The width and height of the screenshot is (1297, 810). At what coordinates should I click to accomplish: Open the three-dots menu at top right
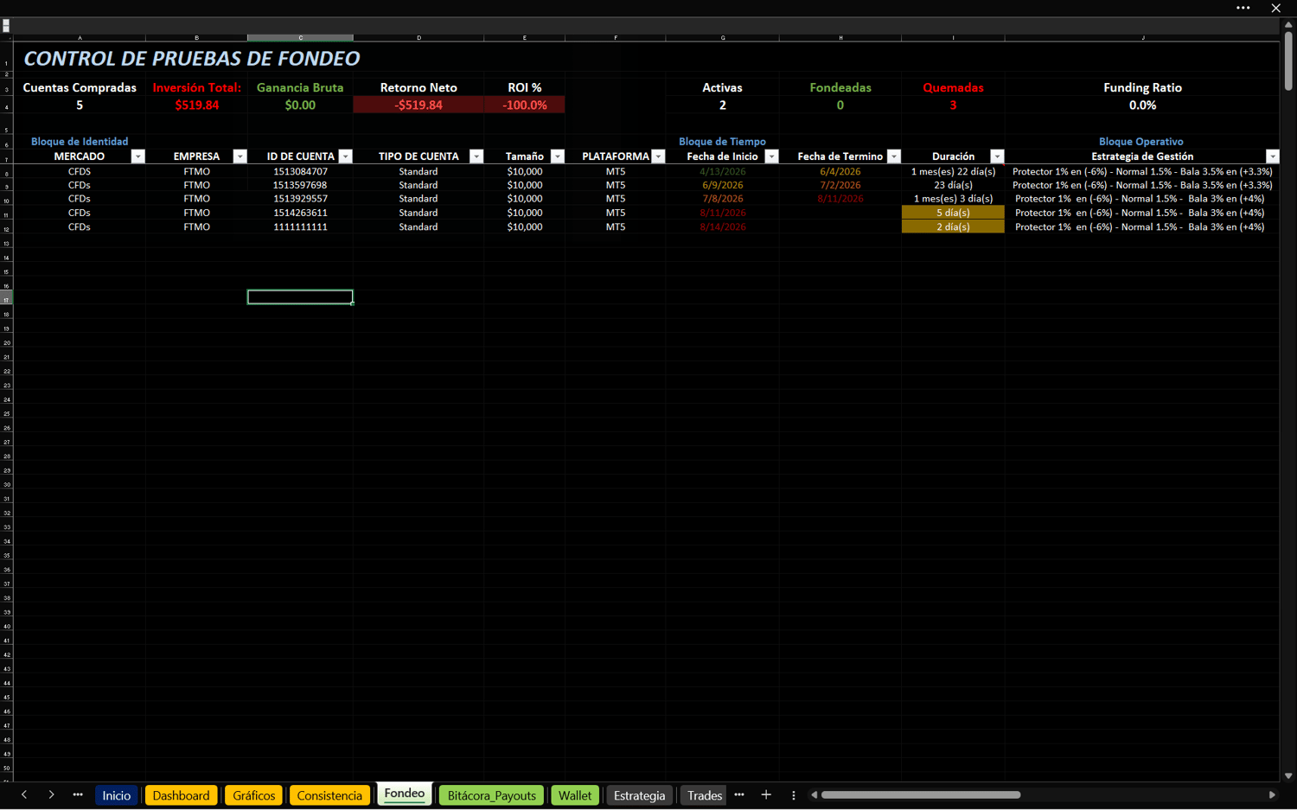click(1243, 8)
